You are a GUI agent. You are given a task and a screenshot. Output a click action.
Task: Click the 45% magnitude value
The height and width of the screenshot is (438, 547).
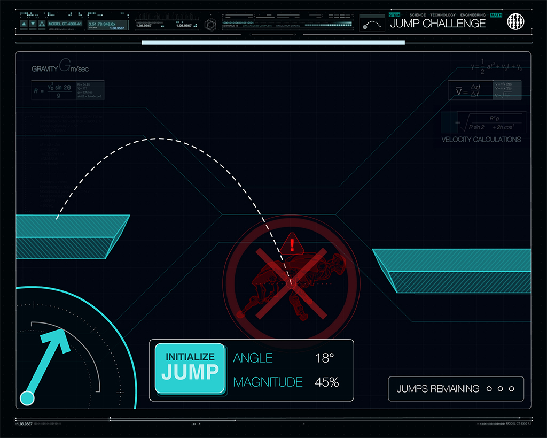coord(326,382)
